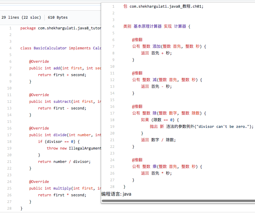
Task: Click "返回 首先 - 秒;" in the popup
Action: click(x=156, y=86)
